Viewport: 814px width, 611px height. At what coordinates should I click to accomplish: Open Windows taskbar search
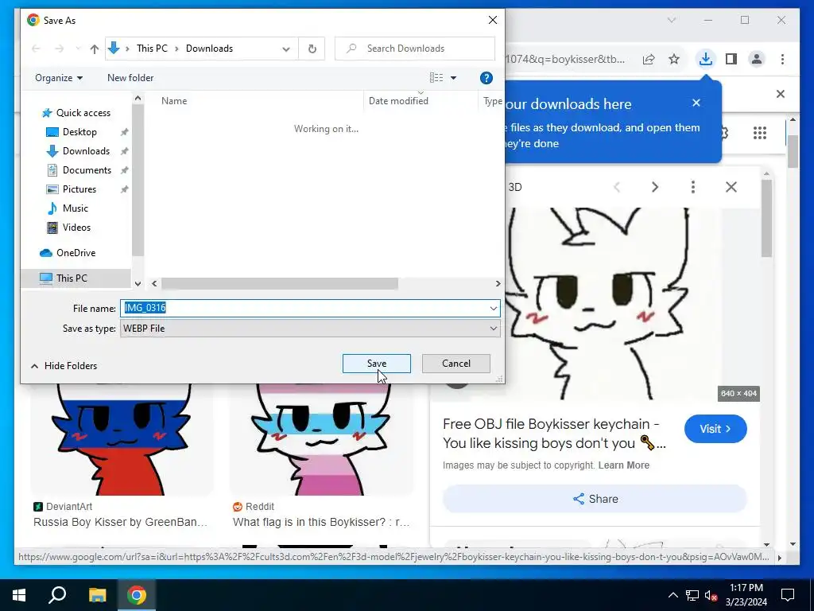pos(57,595)
